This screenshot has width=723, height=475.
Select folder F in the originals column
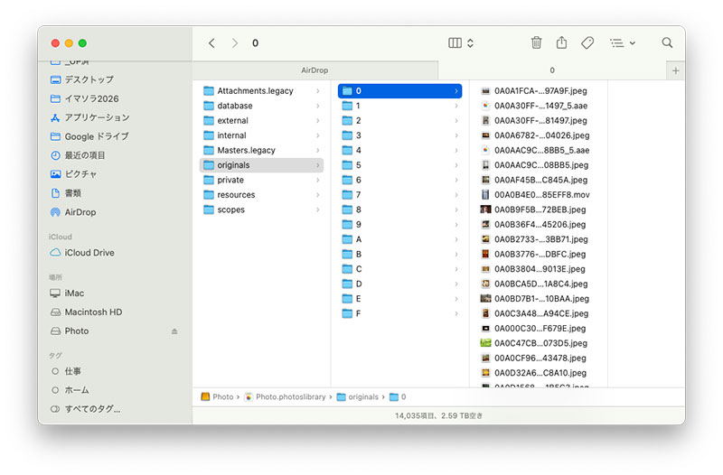pos(358,313)
